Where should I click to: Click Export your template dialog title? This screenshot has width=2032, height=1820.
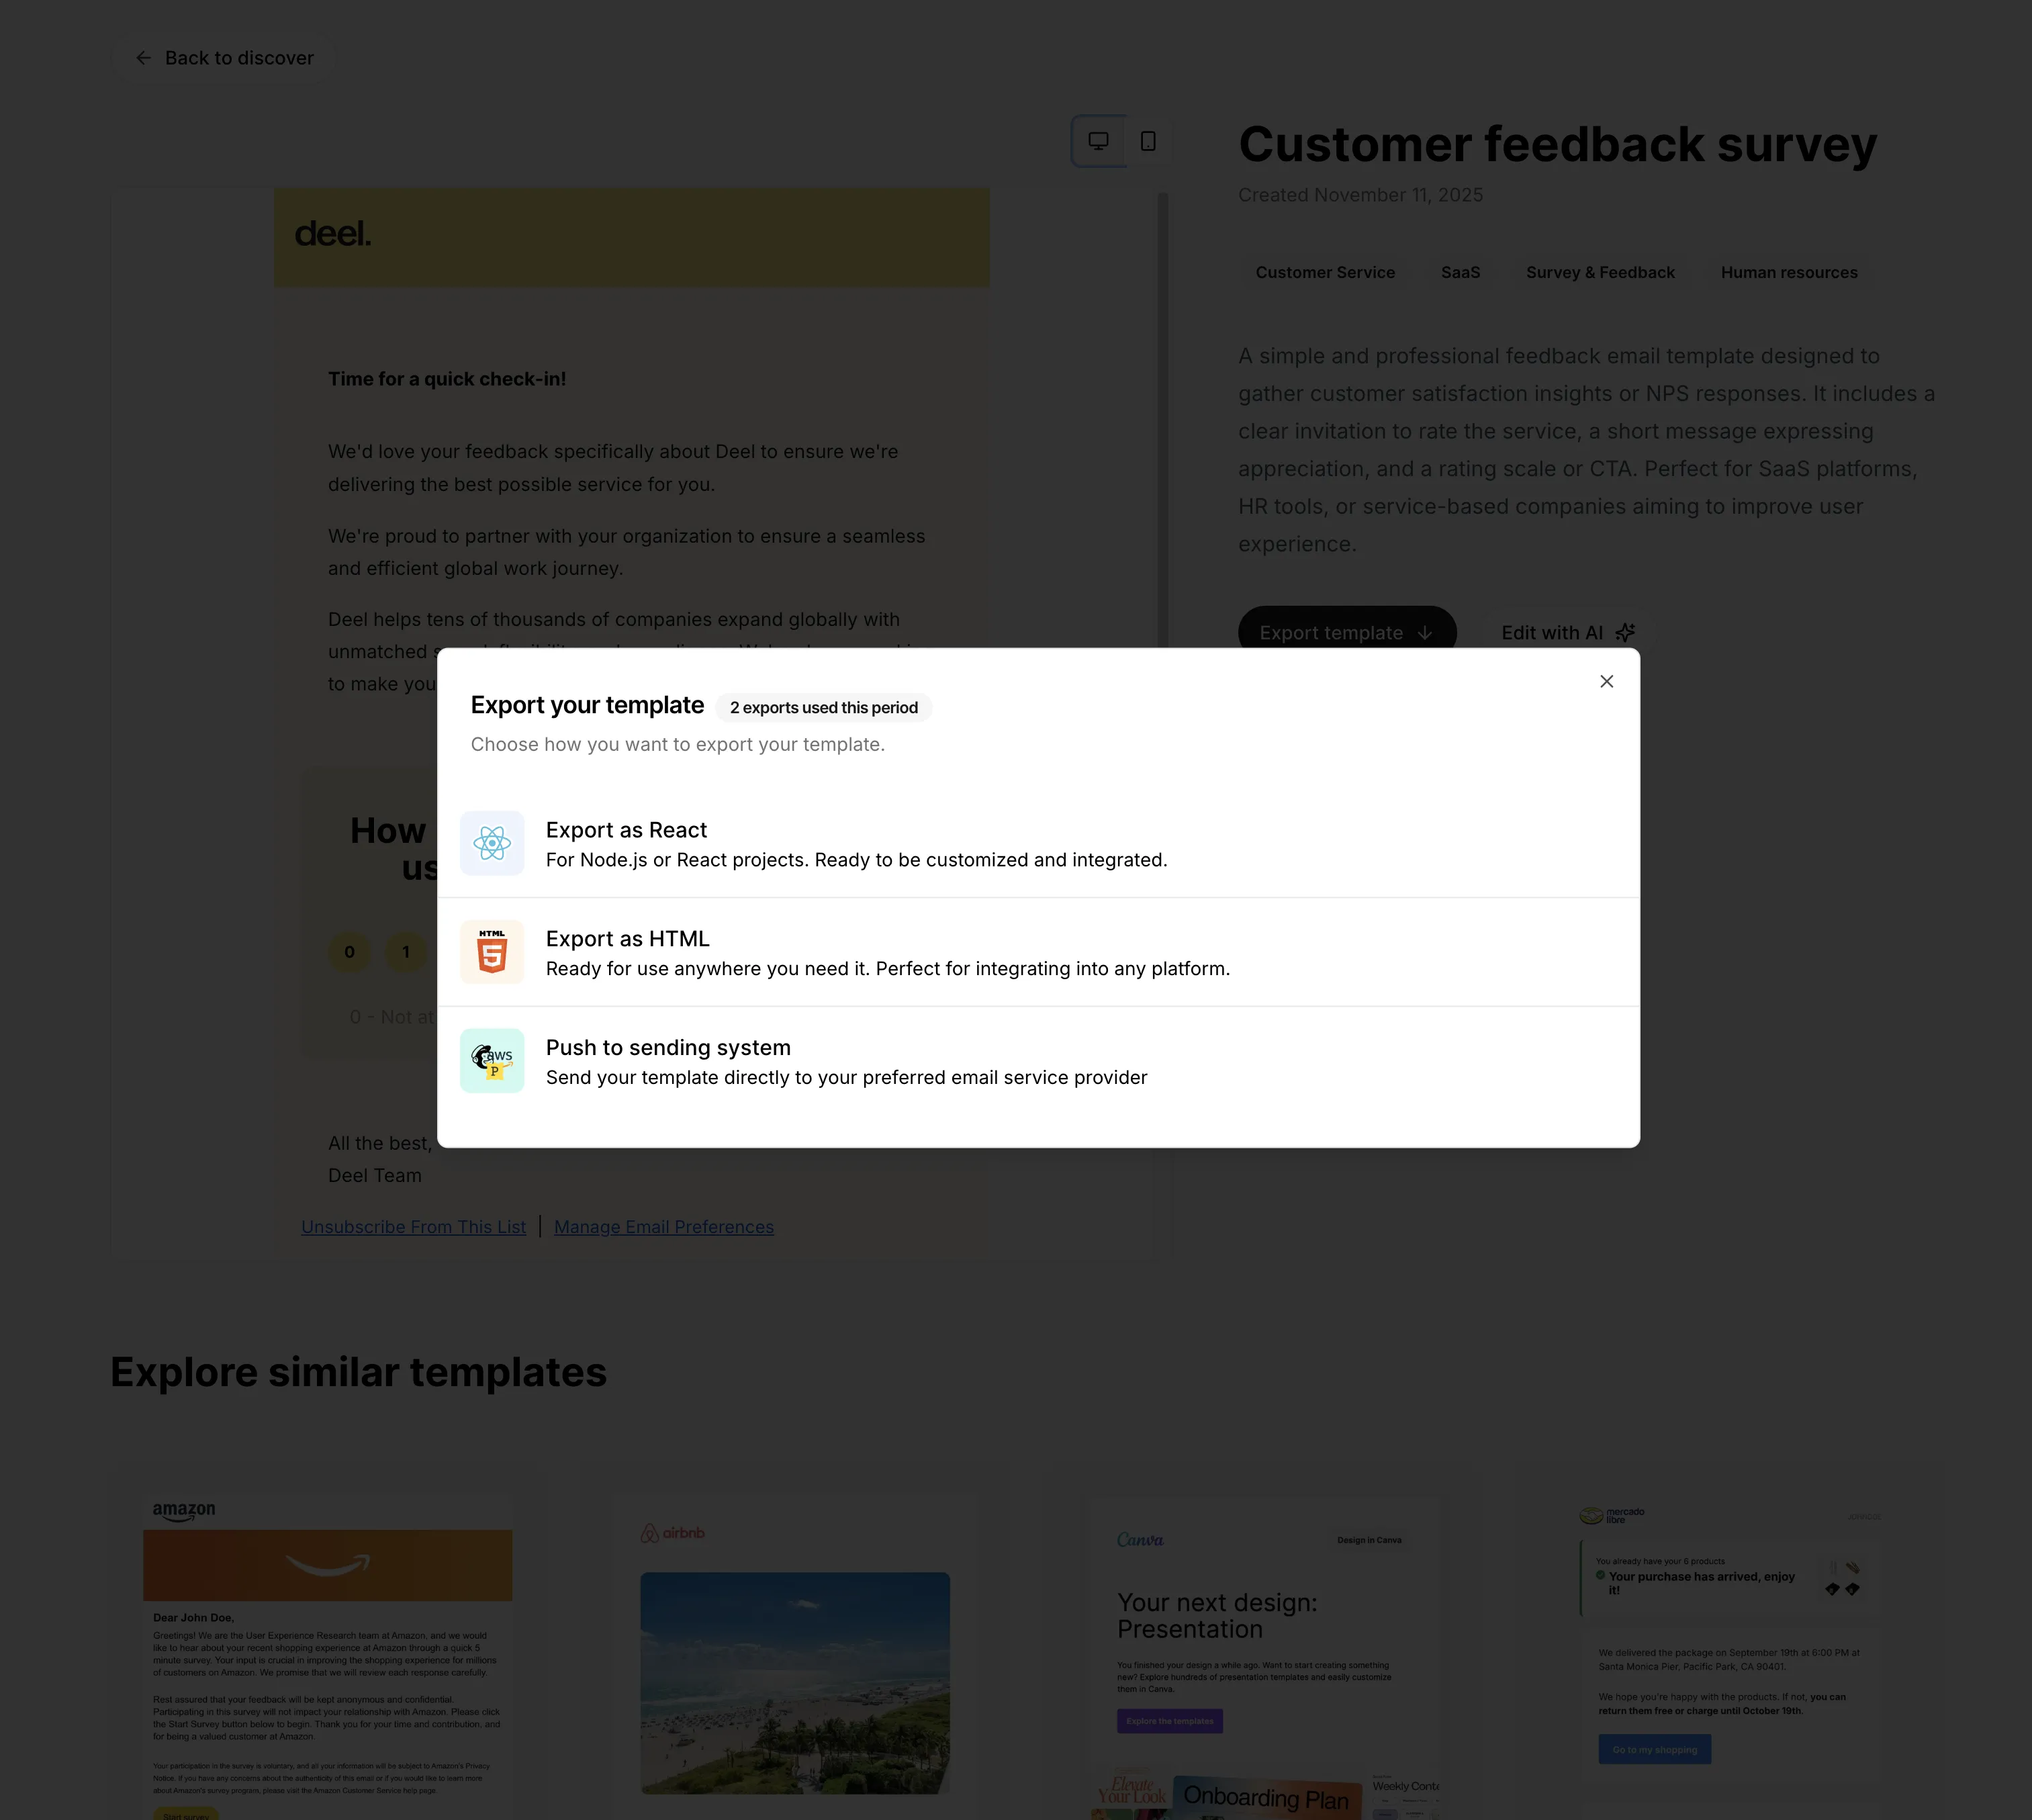(x=587, y=705)
